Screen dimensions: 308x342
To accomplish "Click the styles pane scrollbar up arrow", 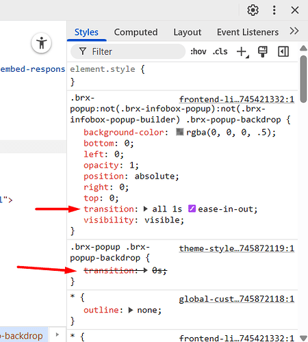I will pos(303,48).
